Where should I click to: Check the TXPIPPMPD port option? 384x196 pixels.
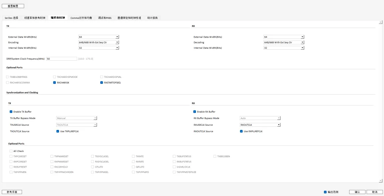[x=133, y=172]
